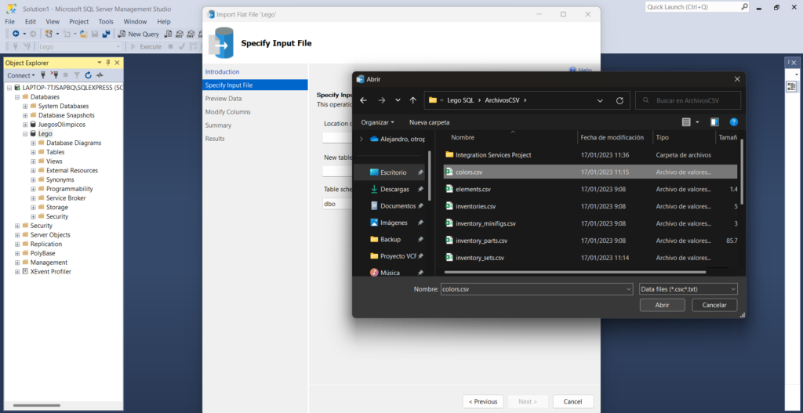Screen dimensions: 803x413
Task: Toggle the preview pane in file dialog
Action: pyautogui.click(x=714, y=122)
